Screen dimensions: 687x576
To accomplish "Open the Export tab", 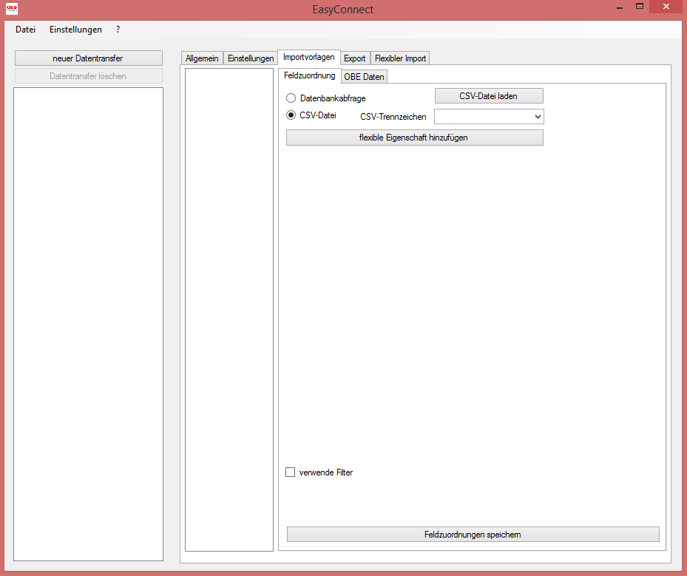I will pyautogui.click(x=355, y=57).
